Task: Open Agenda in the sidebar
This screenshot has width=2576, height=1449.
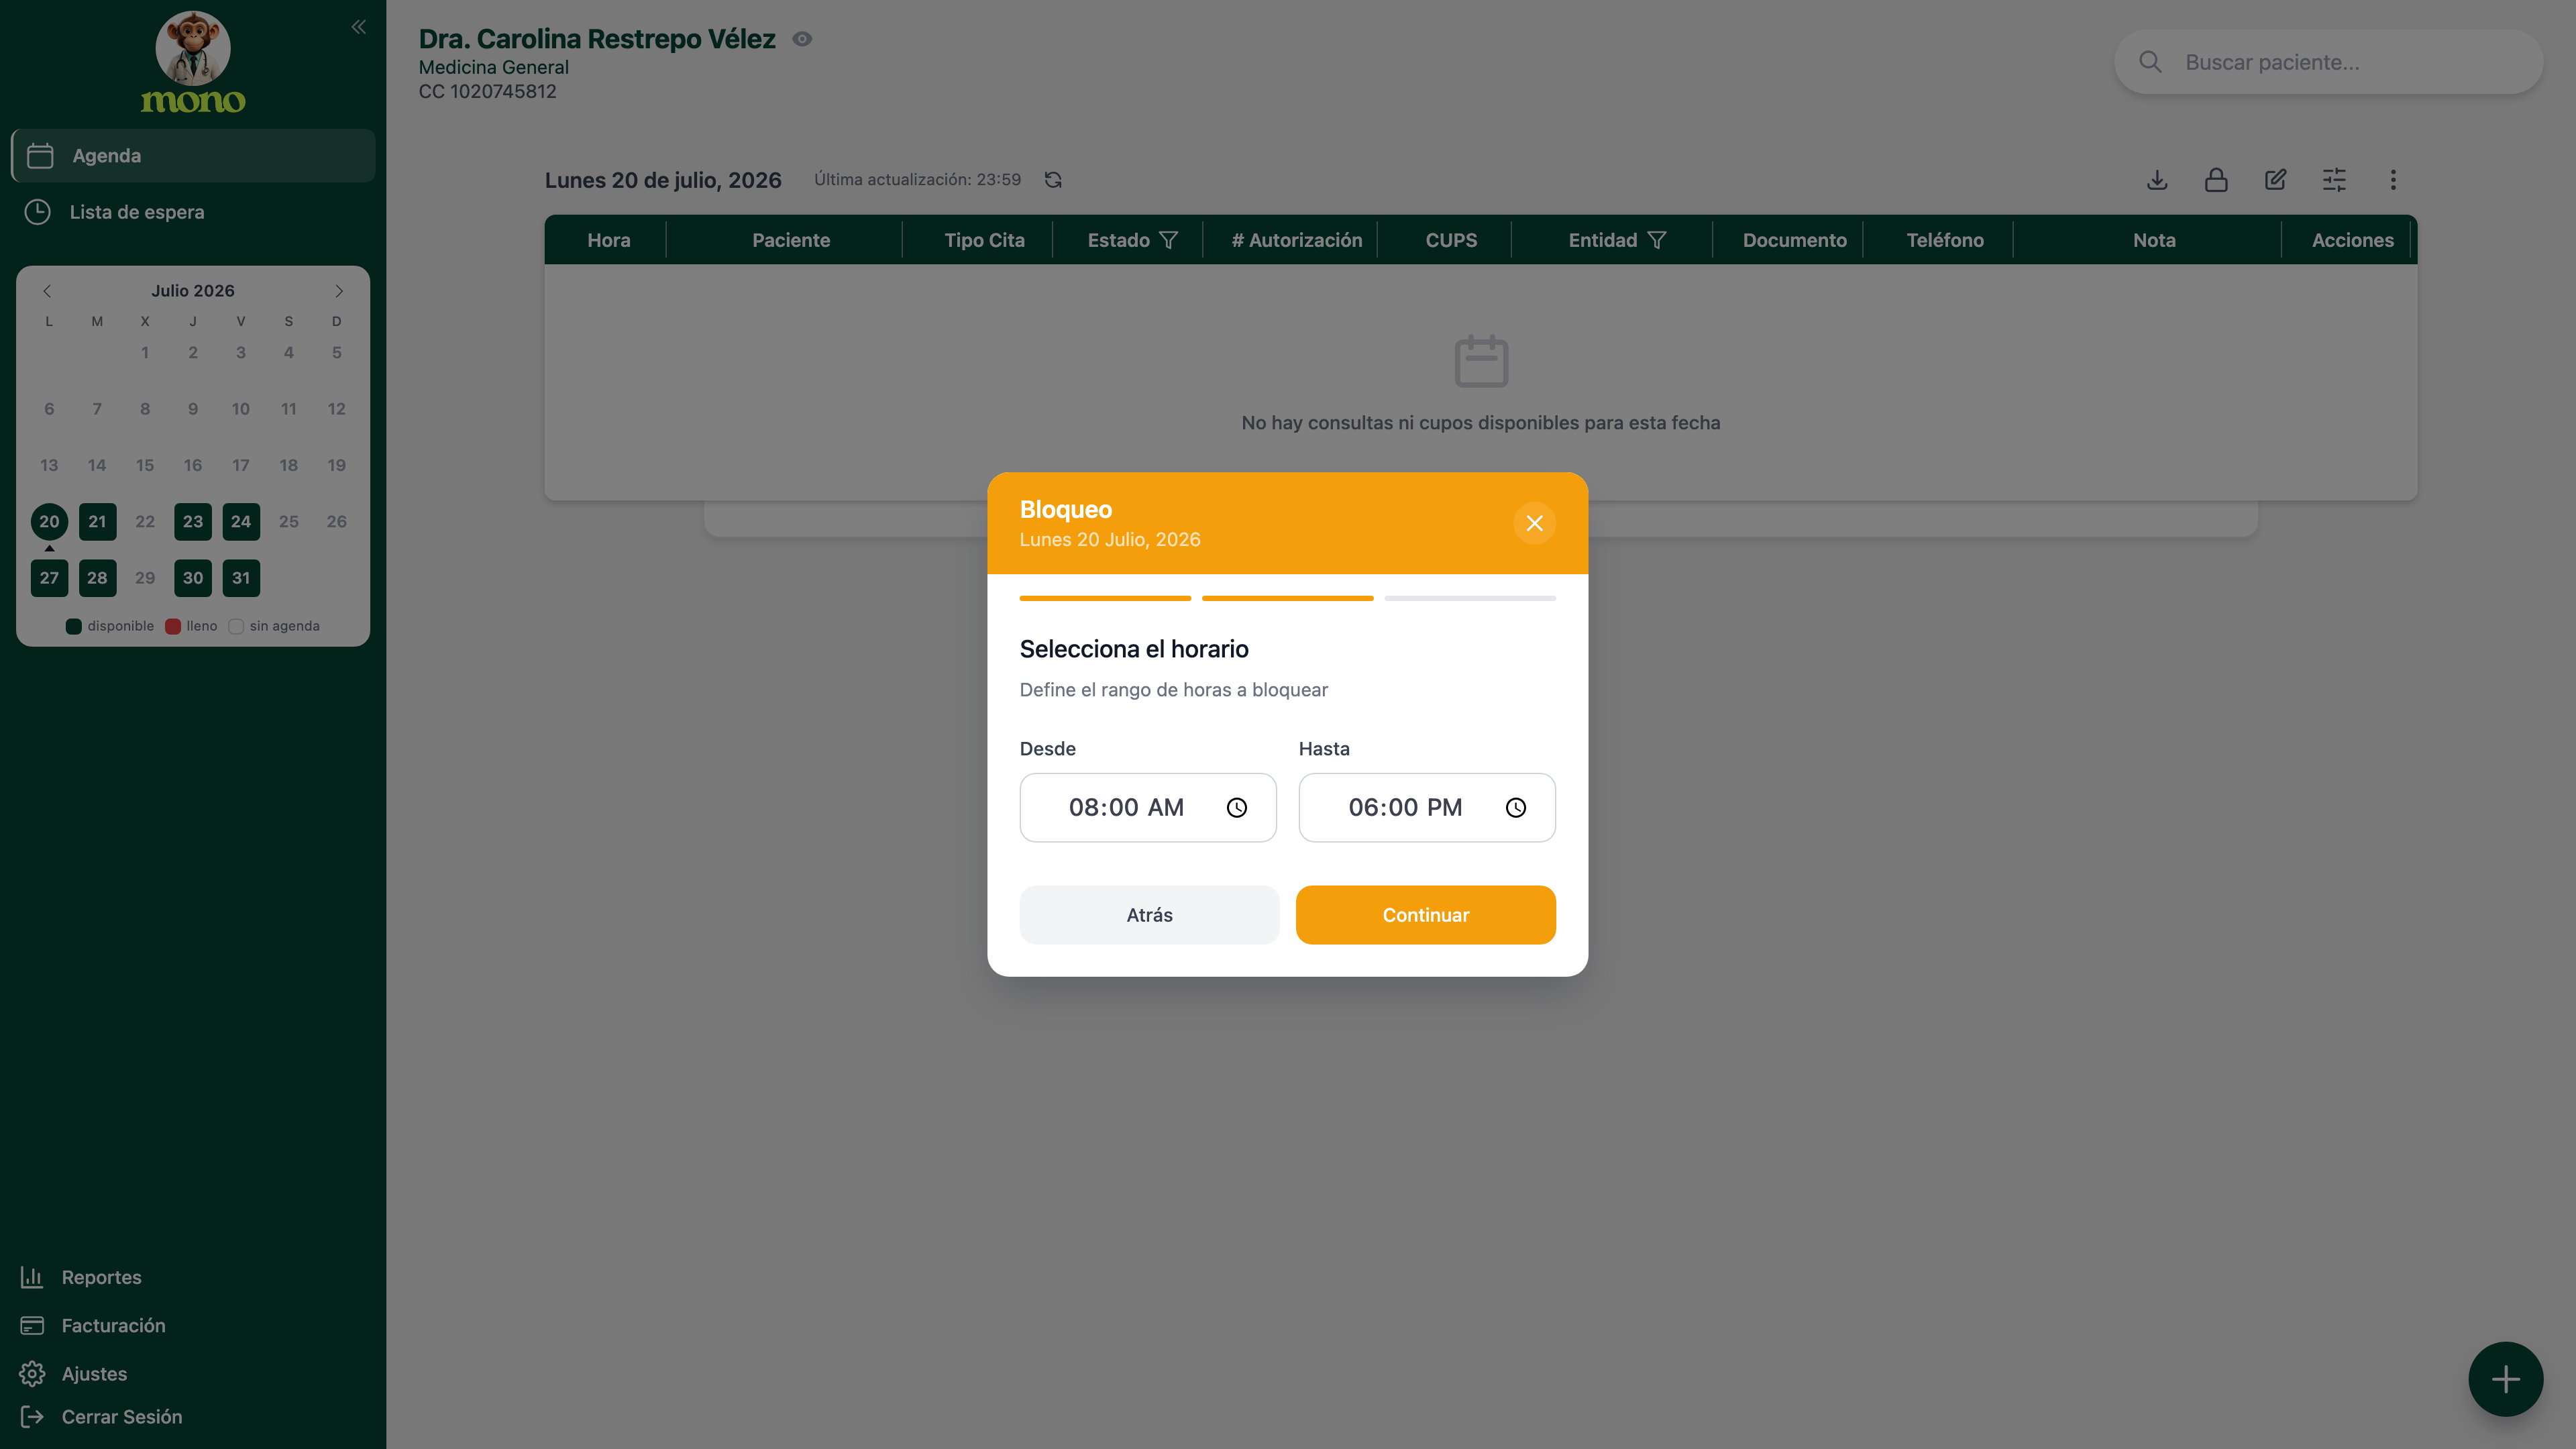Action: point(193,156)
